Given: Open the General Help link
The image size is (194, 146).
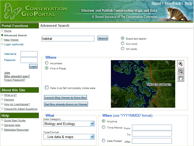Looking at the screenshot, I should (x=12, y=125).
